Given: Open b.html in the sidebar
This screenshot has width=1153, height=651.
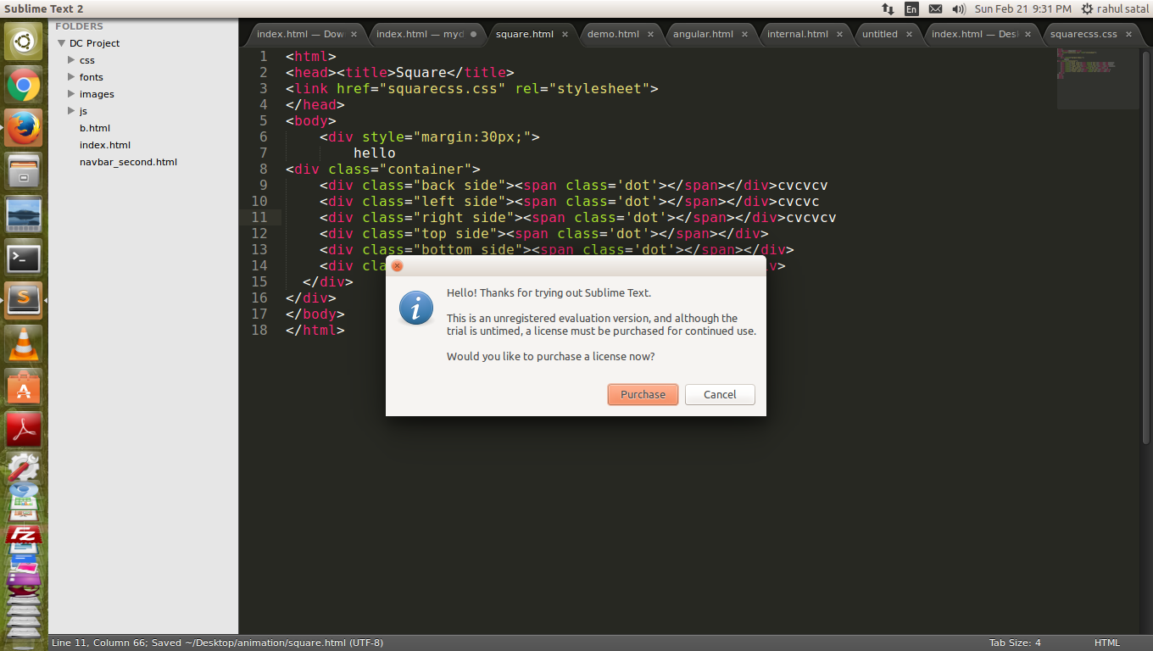Looking at the screenshot, I should point(95,128).
